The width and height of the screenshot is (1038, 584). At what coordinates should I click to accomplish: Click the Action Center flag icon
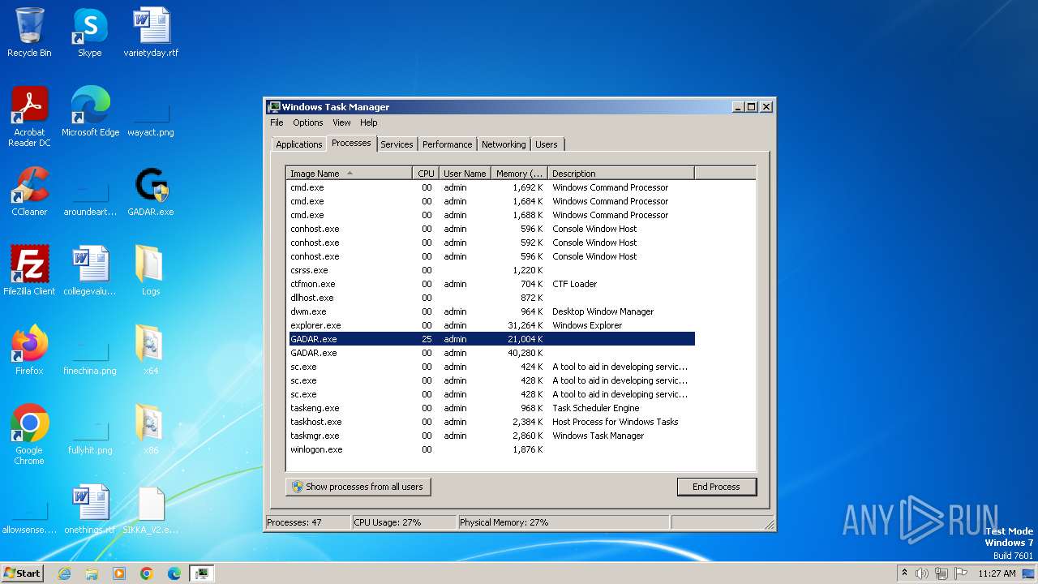[x=960, y=573]
